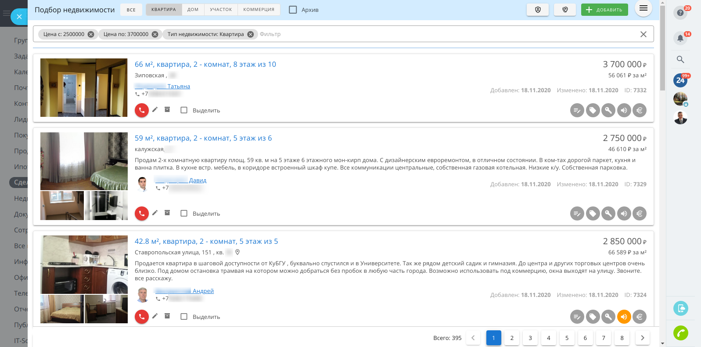Call the owner of the 42.8 м² listing
Image resolution: width=701 pixels, height=347 pixels.
pos(141,317)
